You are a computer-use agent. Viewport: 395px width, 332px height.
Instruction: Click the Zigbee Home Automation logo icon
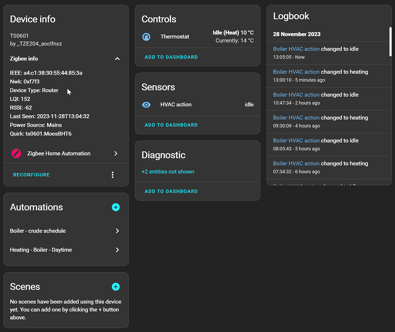point(16,153)
